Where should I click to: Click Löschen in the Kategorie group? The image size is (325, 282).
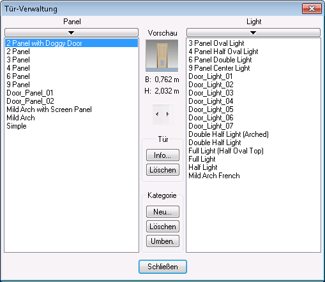[163, 227]
